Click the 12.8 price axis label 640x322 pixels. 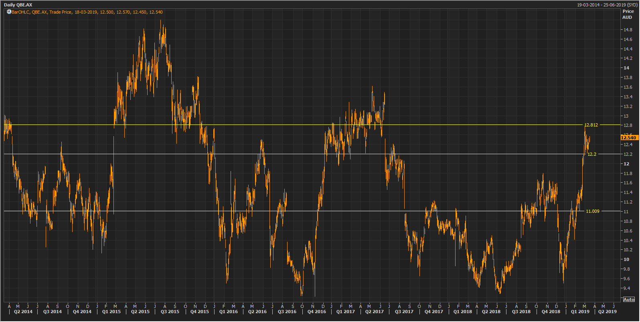628,125
